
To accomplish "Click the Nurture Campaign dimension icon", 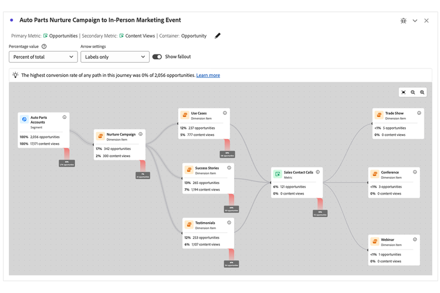I will click(x=100, y=136).
